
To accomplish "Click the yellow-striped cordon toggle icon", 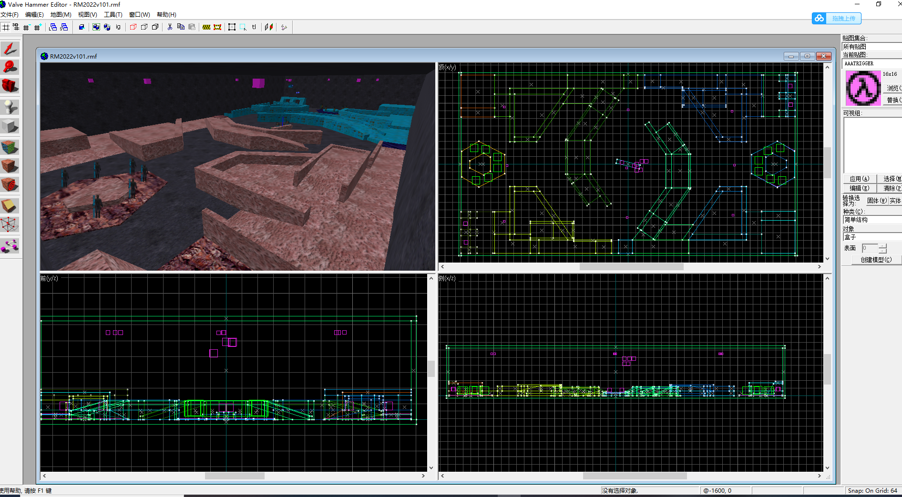I will (x=206, y=27).
